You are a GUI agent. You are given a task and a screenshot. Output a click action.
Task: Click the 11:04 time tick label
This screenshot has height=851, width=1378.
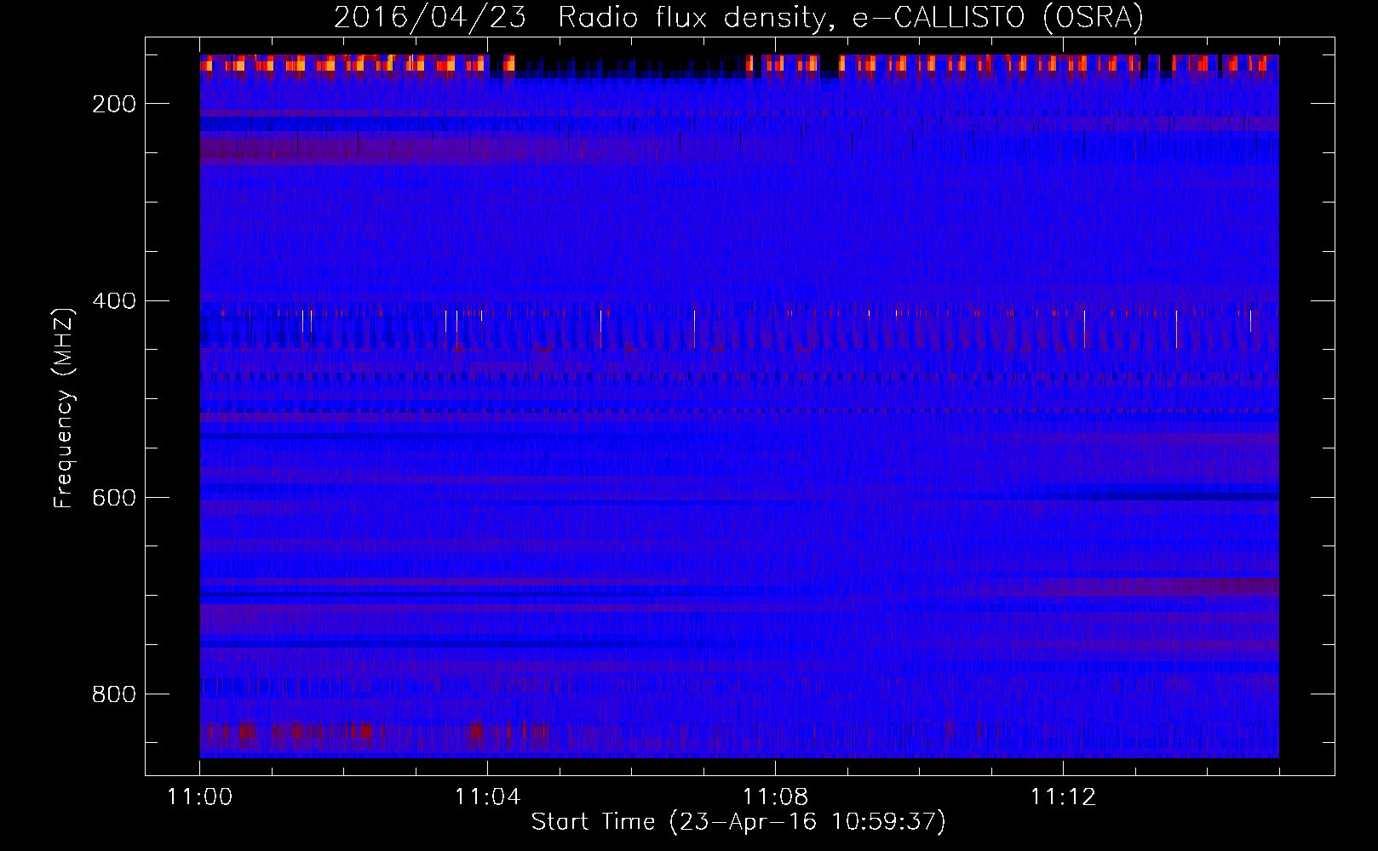(x=487, y=797)
